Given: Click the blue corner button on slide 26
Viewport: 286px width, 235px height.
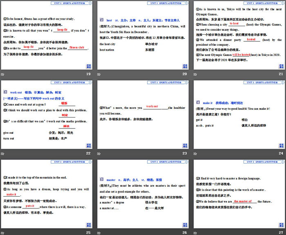Looking at the screenshot, I should 185,225.
